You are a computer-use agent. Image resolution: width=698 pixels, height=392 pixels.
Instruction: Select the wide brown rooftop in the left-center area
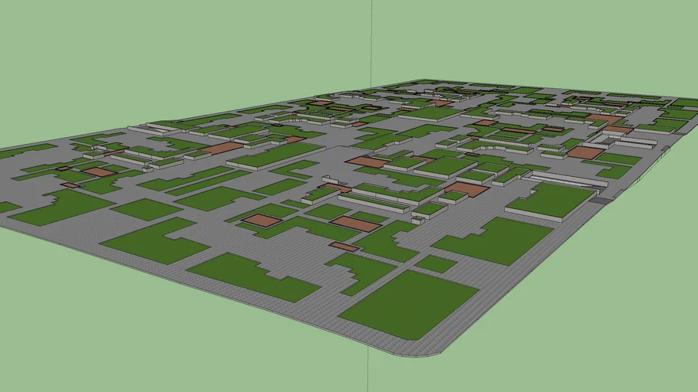tap(222, 148)
